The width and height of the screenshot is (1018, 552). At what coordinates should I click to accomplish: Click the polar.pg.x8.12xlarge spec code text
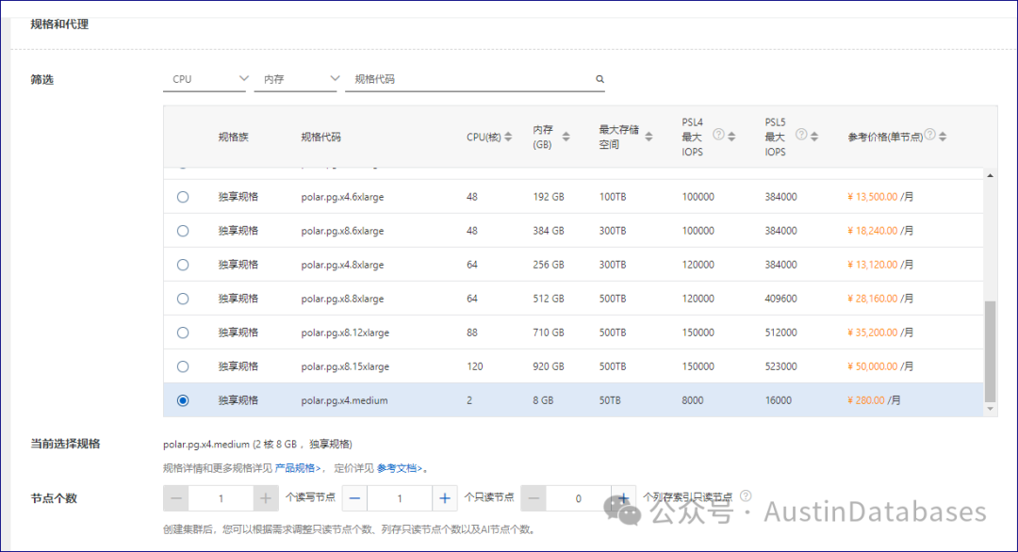coord(345,333)
